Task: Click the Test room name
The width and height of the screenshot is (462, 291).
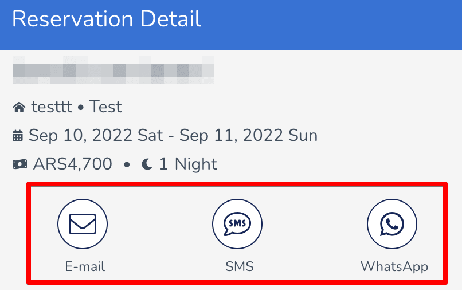Action: [105, 107]
